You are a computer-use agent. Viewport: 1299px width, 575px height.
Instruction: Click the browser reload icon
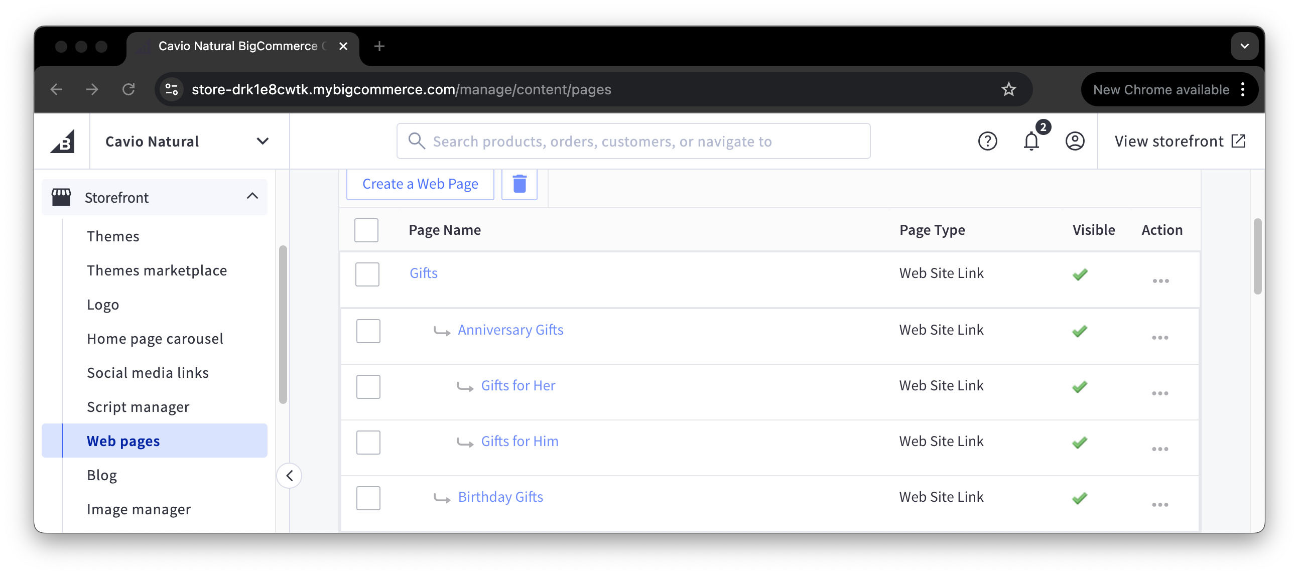128,89
